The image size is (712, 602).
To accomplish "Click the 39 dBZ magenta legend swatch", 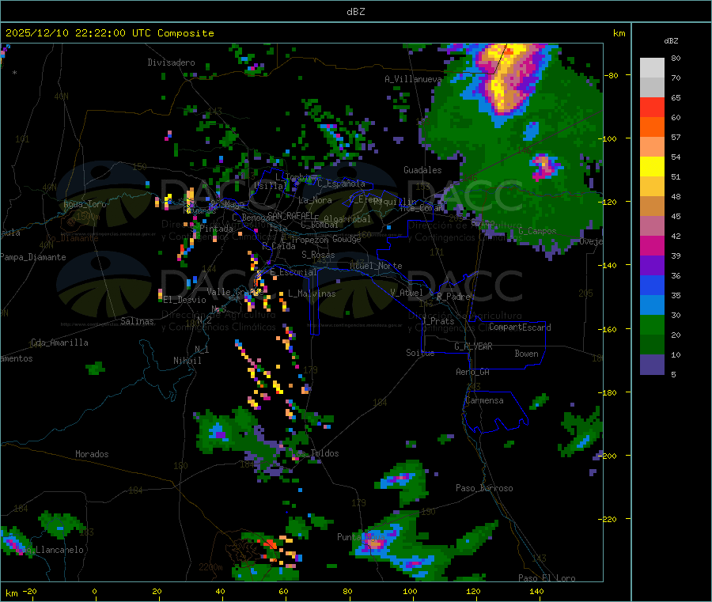I will [652, 245].
